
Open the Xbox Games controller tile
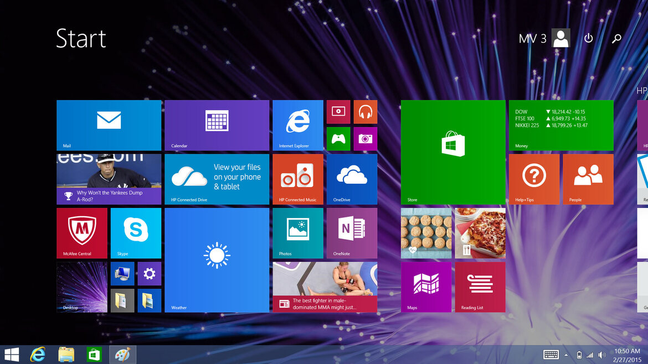click(x=338, y=139)
